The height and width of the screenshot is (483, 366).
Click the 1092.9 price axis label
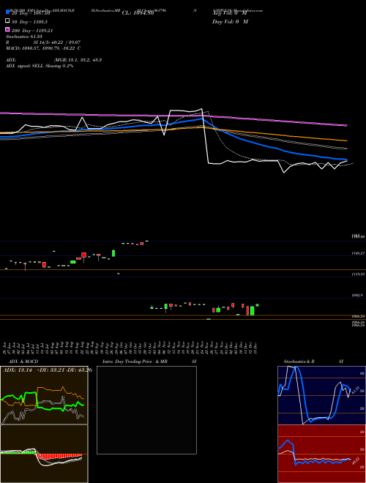[358, 295]
